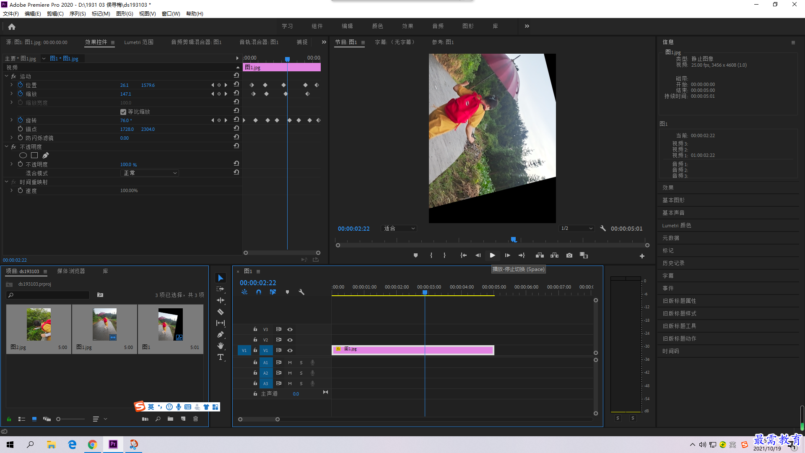Open the File menu

coord(11,13)
